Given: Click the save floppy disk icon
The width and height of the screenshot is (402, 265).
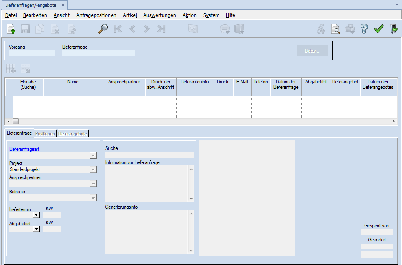Looking at the screenshot, I should (x=25, y=29).
